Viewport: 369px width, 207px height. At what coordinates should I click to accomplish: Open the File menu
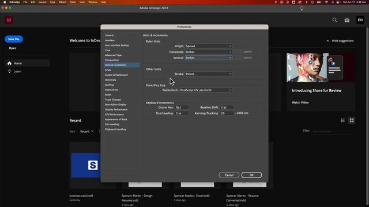tap(25, 2)
